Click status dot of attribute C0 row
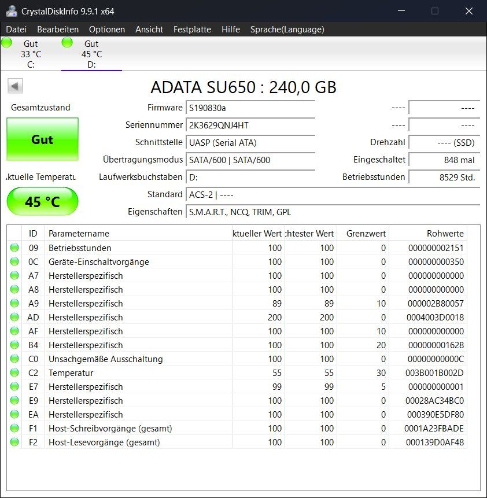Screen dimensions: 487x498 point(14,359)
